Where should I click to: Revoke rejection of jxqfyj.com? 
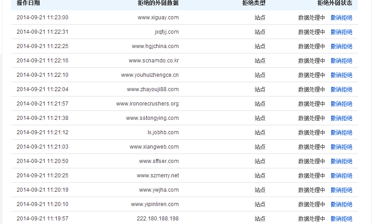(341, 32)
